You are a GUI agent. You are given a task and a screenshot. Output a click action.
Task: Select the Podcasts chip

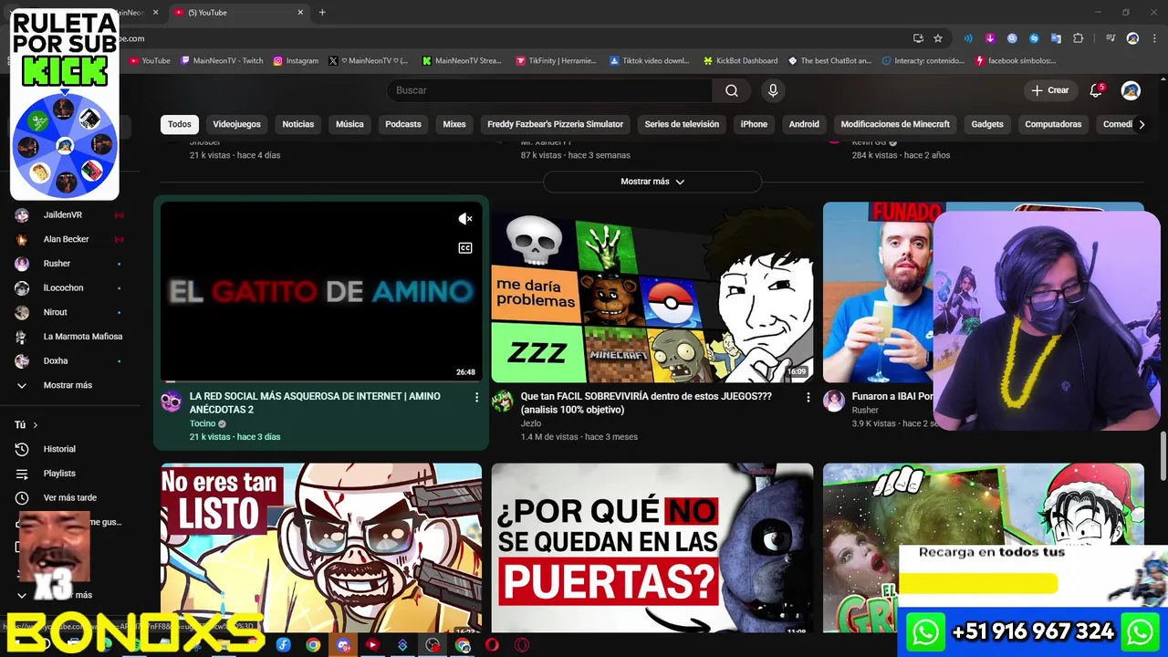(403, 124)
